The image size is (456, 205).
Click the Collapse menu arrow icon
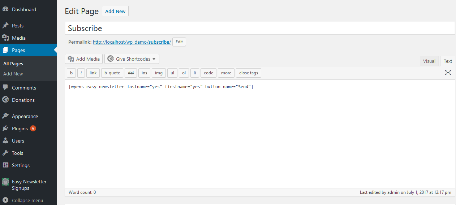pos(5,200)
